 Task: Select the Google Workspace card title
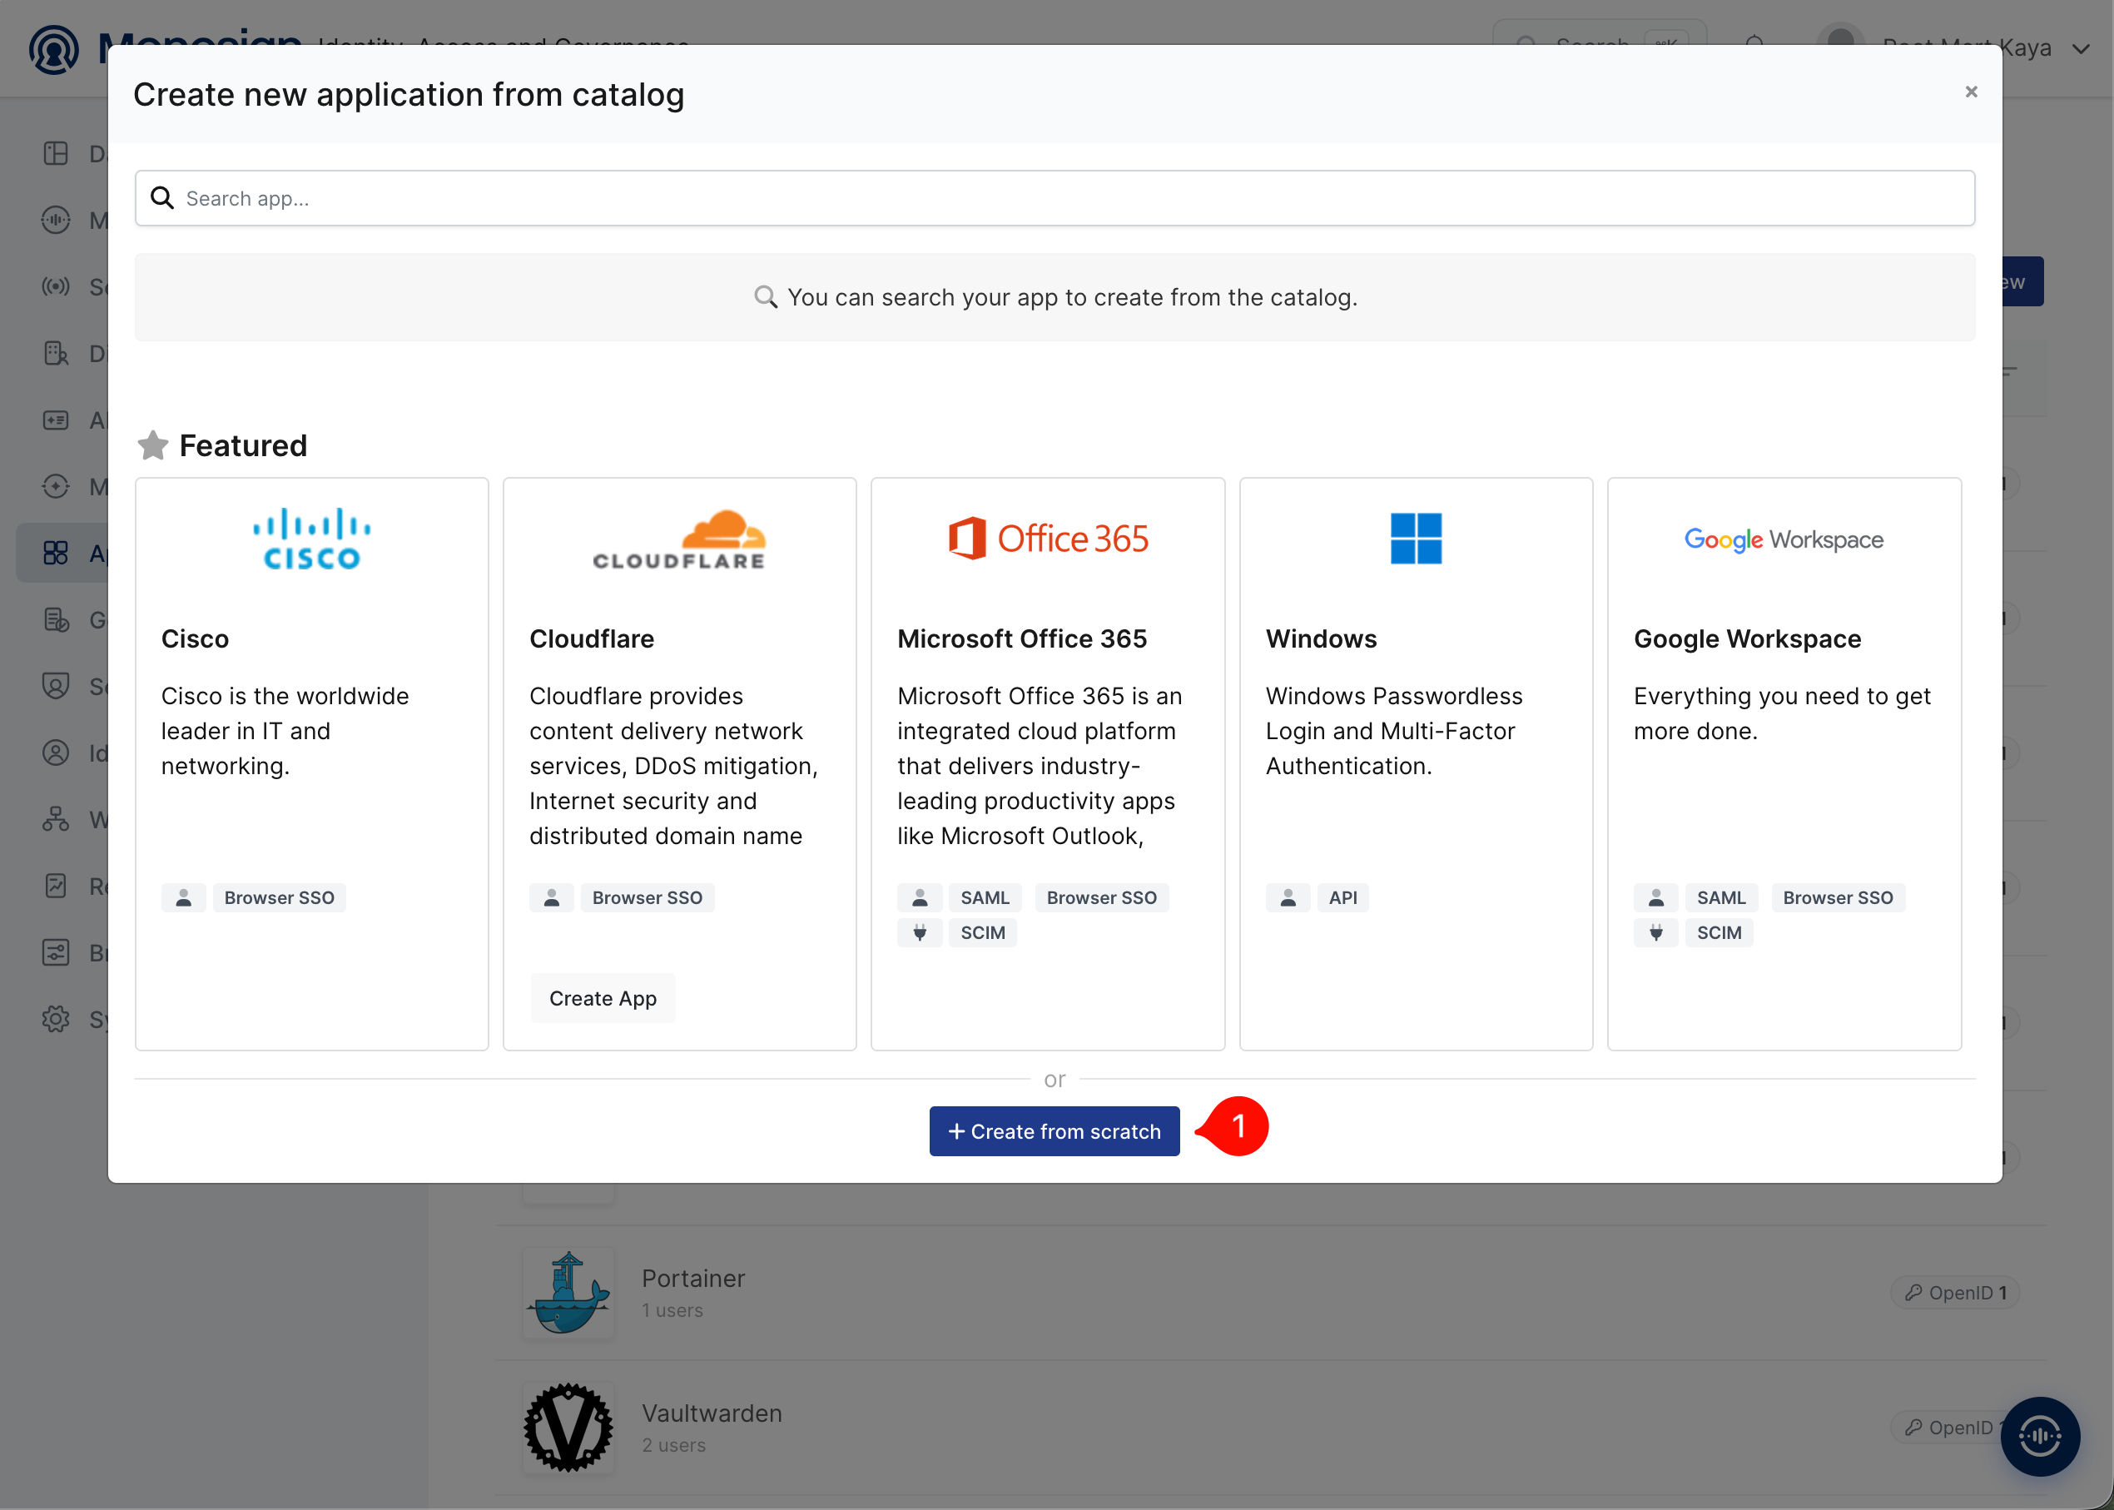1748,638
